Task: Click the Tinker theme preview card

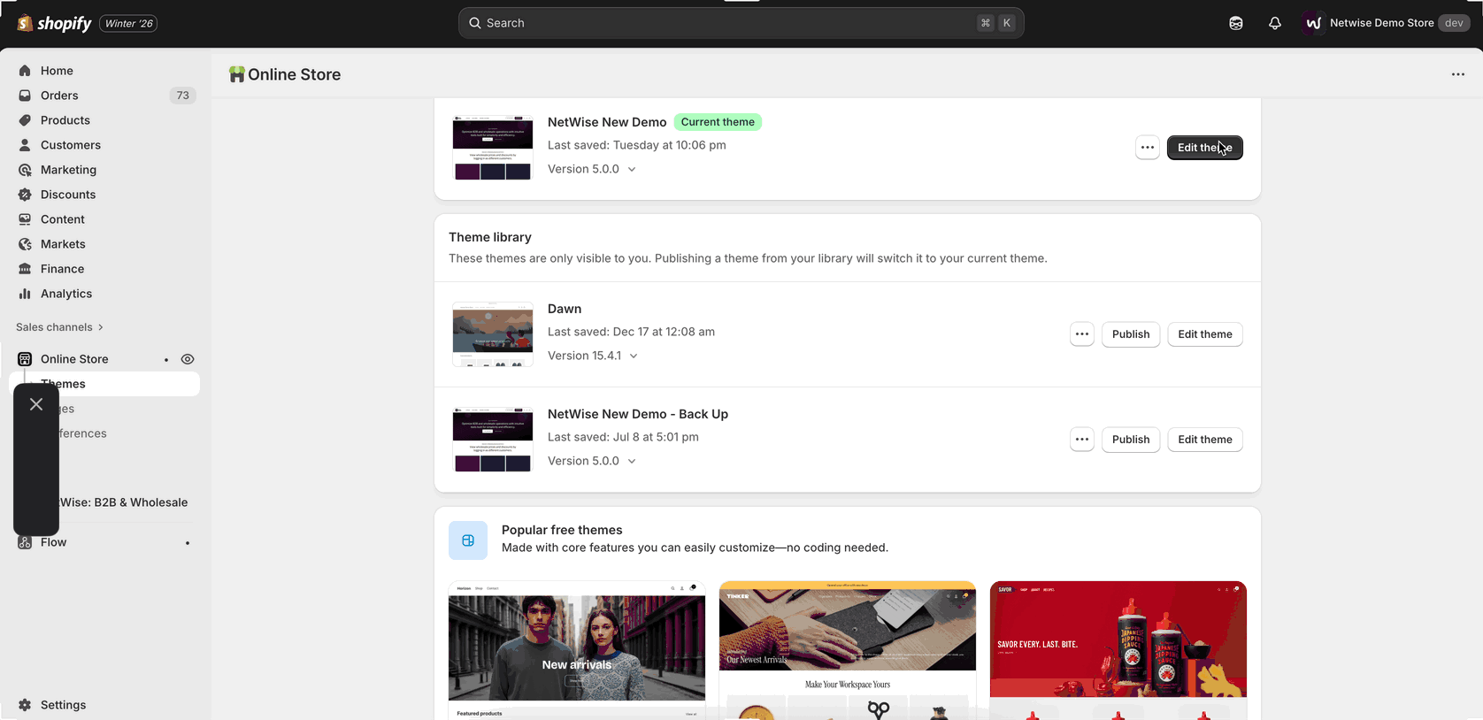Action: click(848, 650)
